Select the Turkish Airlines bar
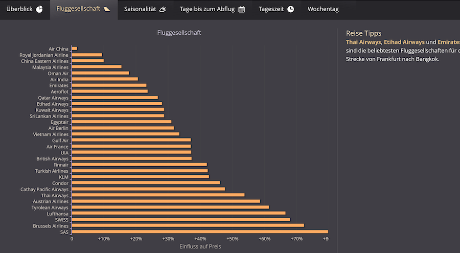 tap(140, 171)
